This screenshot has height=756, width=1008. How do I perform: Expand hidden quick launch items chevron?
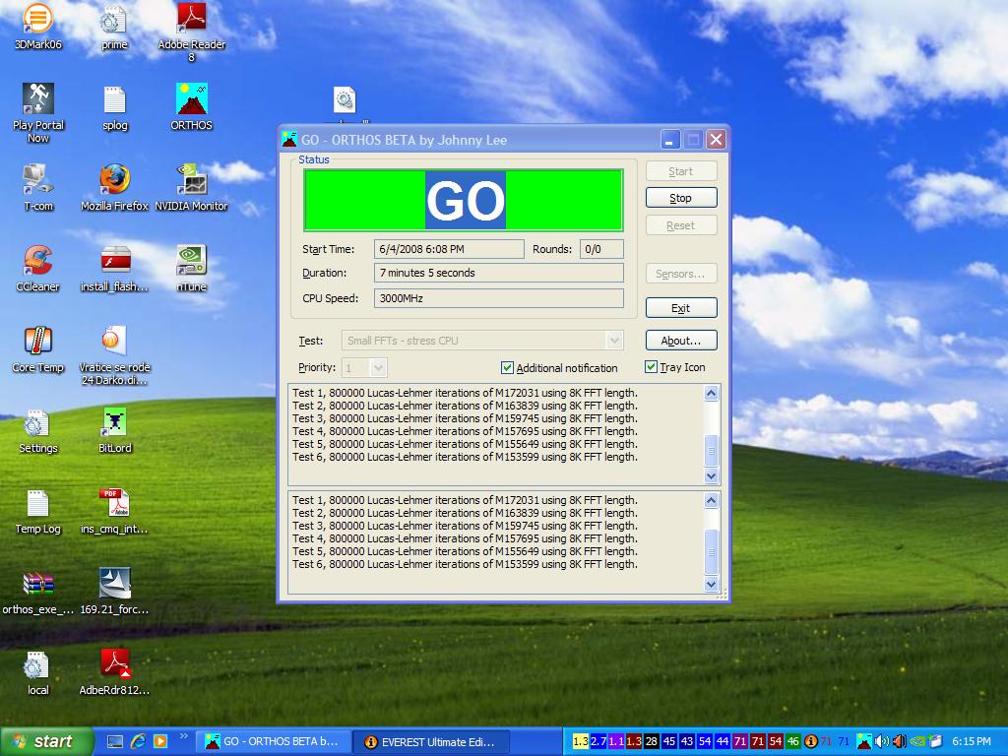click(x=184, y=736)
